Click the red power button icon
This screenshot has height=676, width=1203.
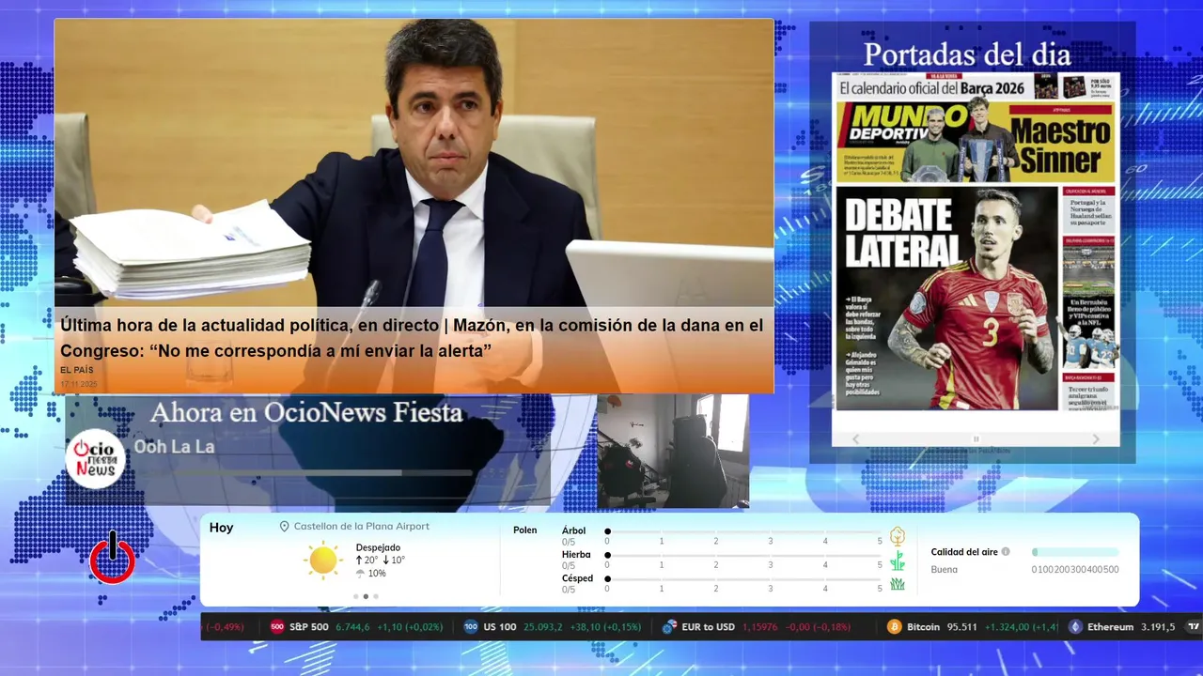[x=113, y=558]
